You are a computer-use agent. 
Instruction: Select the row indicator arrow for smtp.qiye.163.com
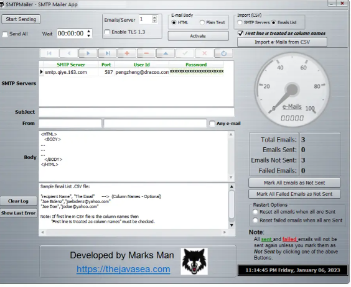[42, 72]
